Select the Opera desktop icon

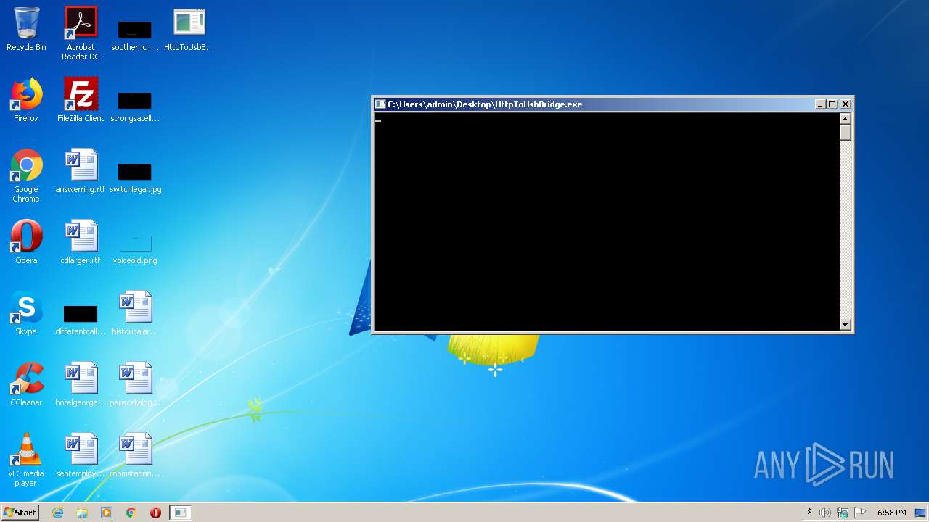point(26,243)
